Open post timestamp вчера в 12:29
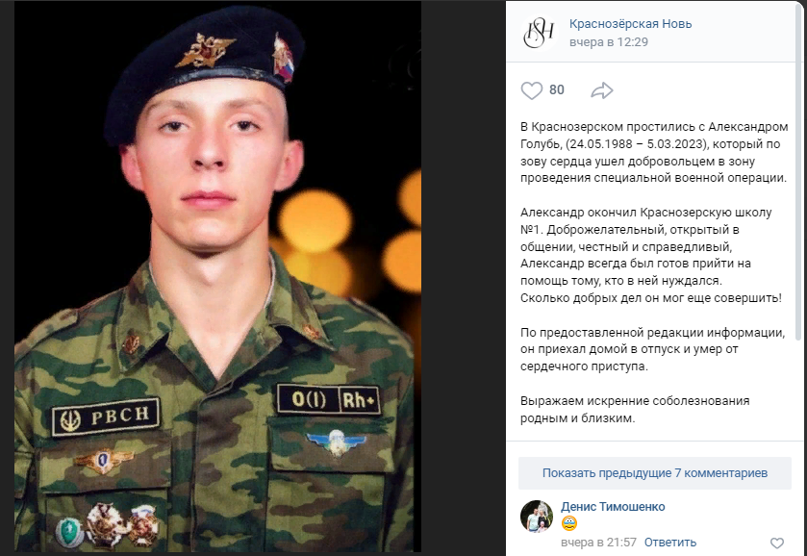807x556 pixels. tap(608, 42)
